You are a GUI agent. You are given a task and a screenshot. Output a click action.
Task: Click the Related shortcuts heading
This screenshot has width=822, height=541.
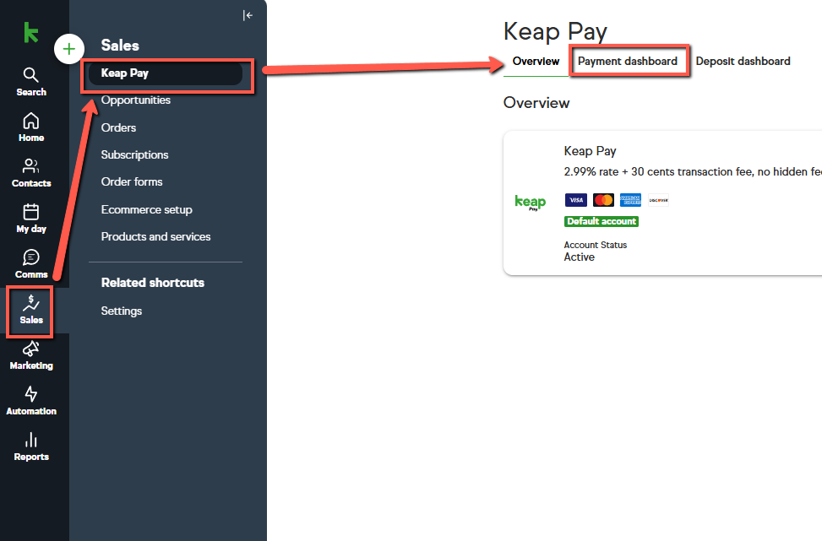(x=153, y=283)
